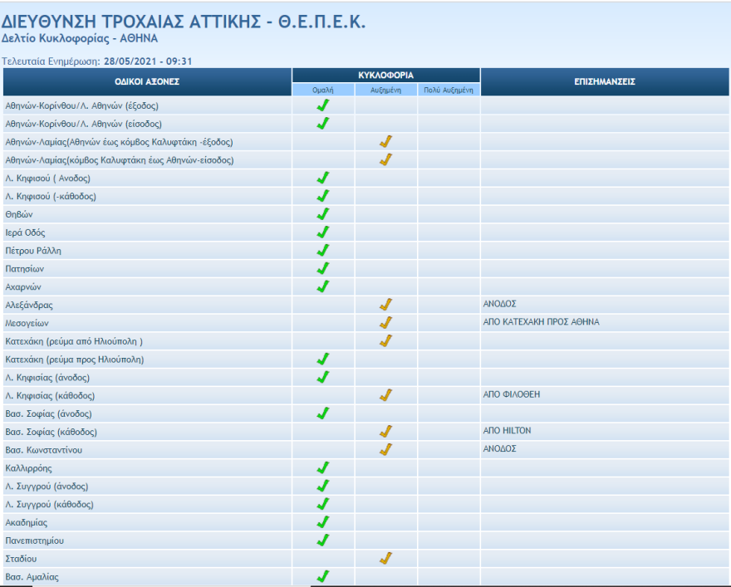This screenshot has height=587, width=731.
Task: Click the Αυξημένη column subheader
Action: coord(385,89)
